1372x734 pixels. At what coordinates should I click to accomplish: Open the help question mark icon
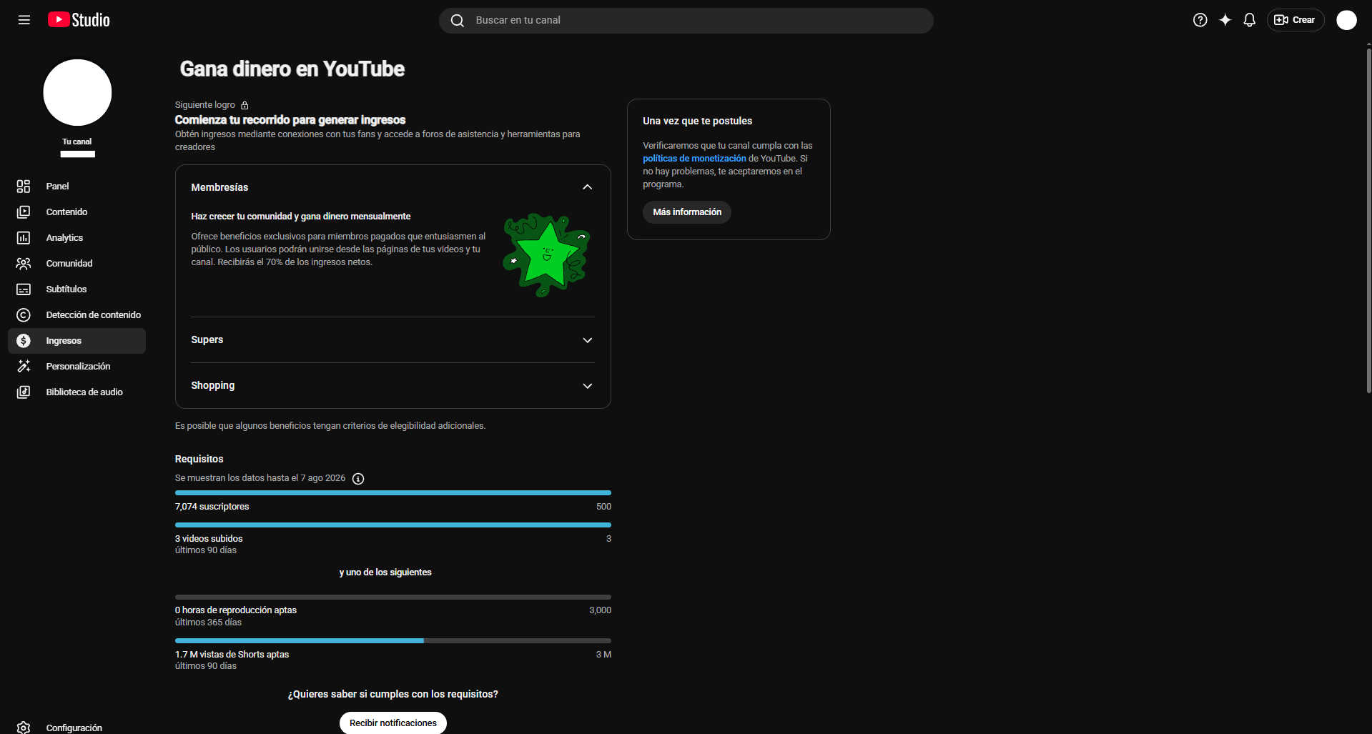click(1200, 20)
